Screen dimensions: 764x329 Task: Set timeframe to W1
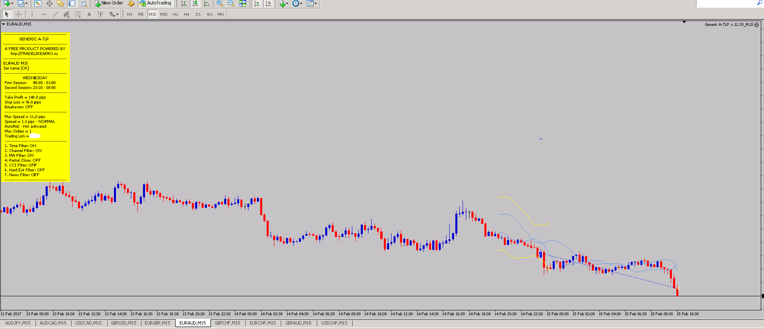coord(210,14)
